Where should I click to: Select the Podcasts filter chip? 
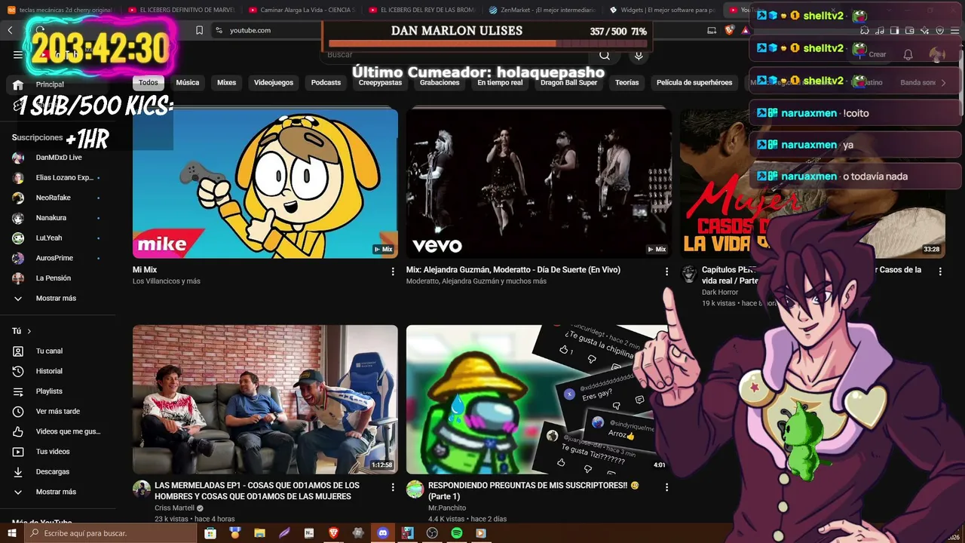326,83
